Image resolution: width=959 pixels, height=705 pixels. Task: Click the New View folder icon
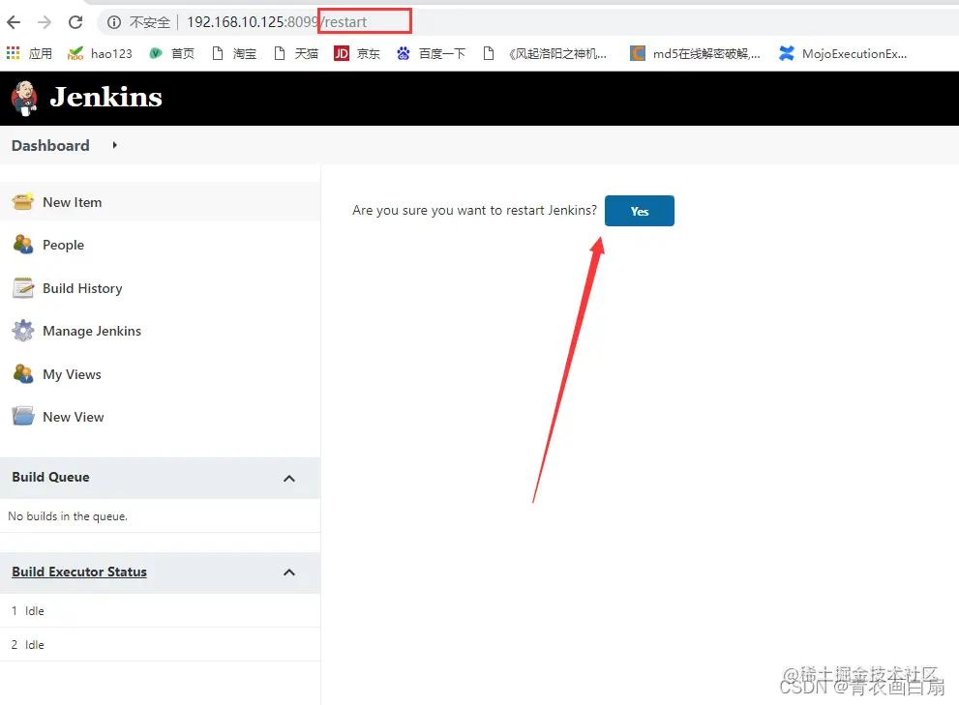pyautogui.click(x=22, y=417)
